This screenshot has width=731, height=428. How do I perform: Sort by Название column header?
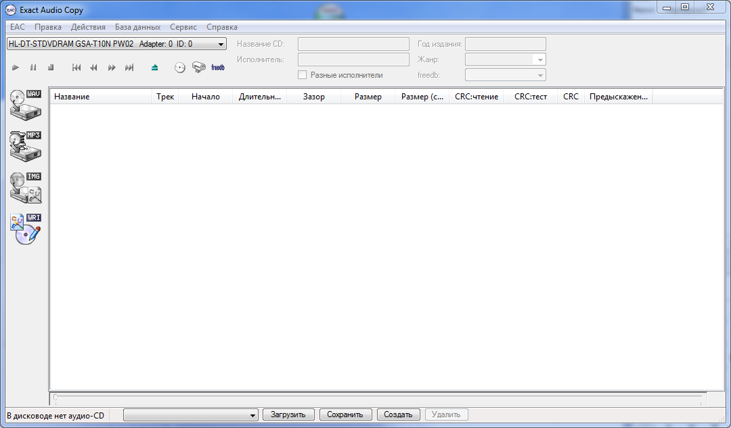coord(100,97)
